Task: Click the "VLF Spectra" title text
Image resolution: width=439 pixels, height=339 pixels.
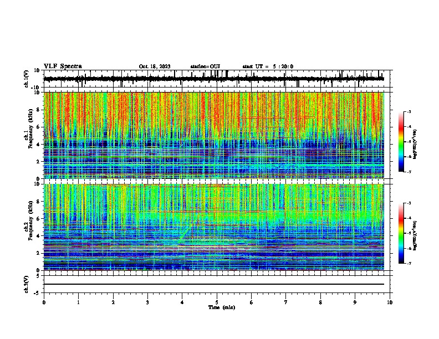Action: coord(63,66)
